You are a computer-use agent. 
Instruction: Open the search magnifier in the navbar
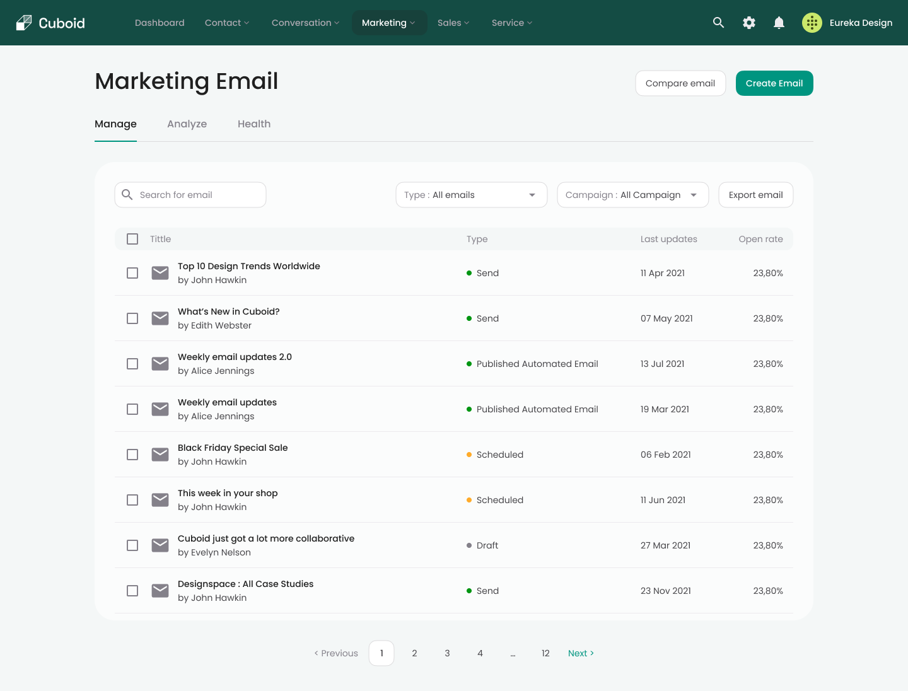(718, 22)
